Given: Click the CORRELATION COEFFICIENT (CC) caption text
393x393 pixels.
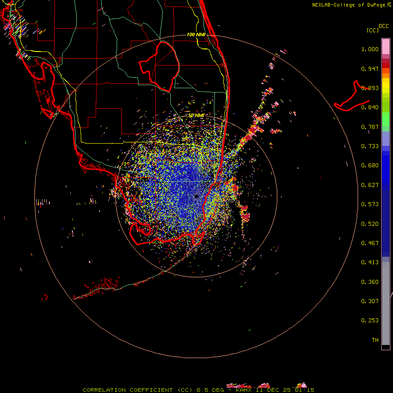Looking at the screenshot, I should click(138, 390).
